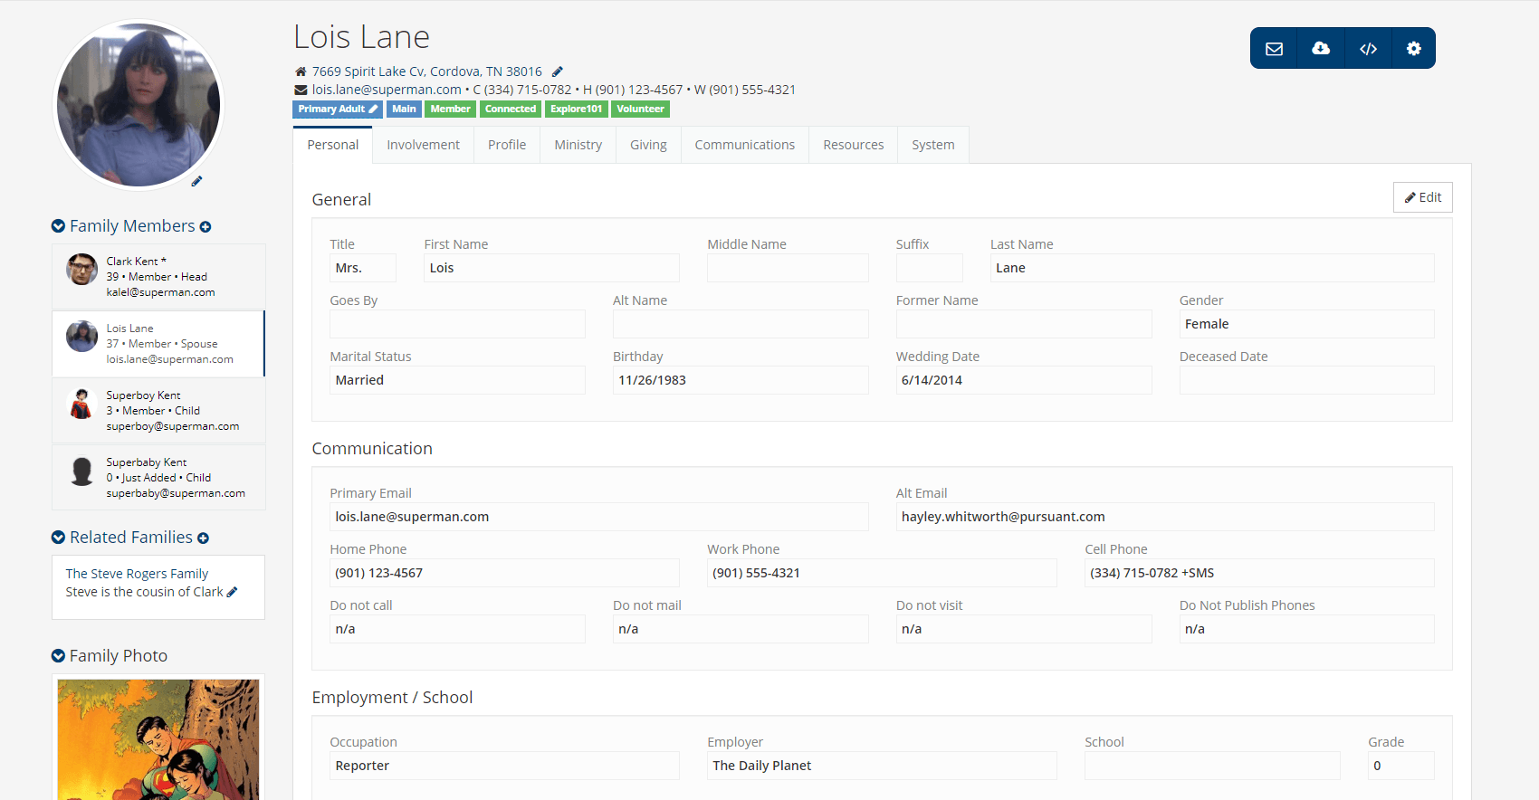Open Clark Kent family member card
The image size is (1539, 800).
click(158, 277)
